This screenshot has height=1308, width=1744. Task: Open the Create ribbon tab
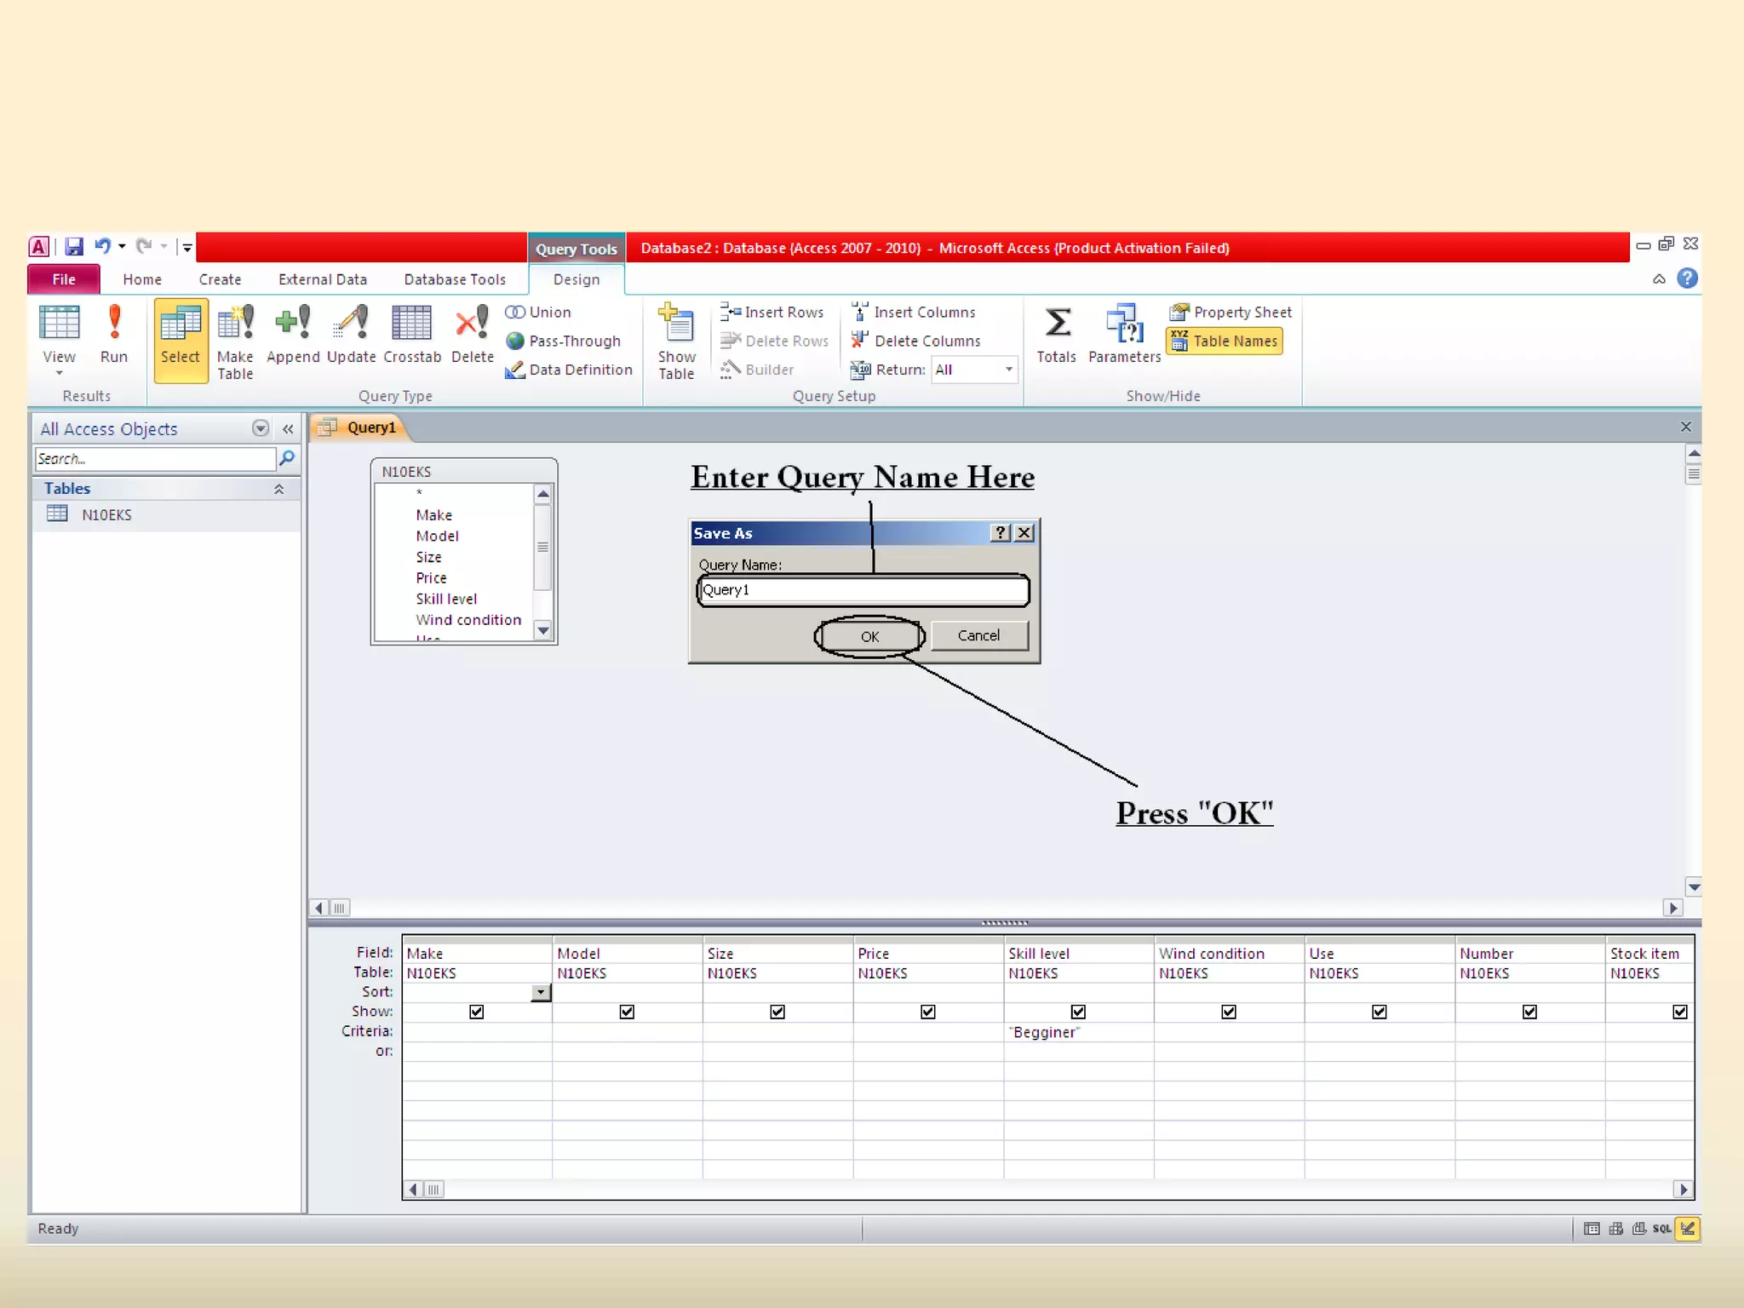(220, 279)
